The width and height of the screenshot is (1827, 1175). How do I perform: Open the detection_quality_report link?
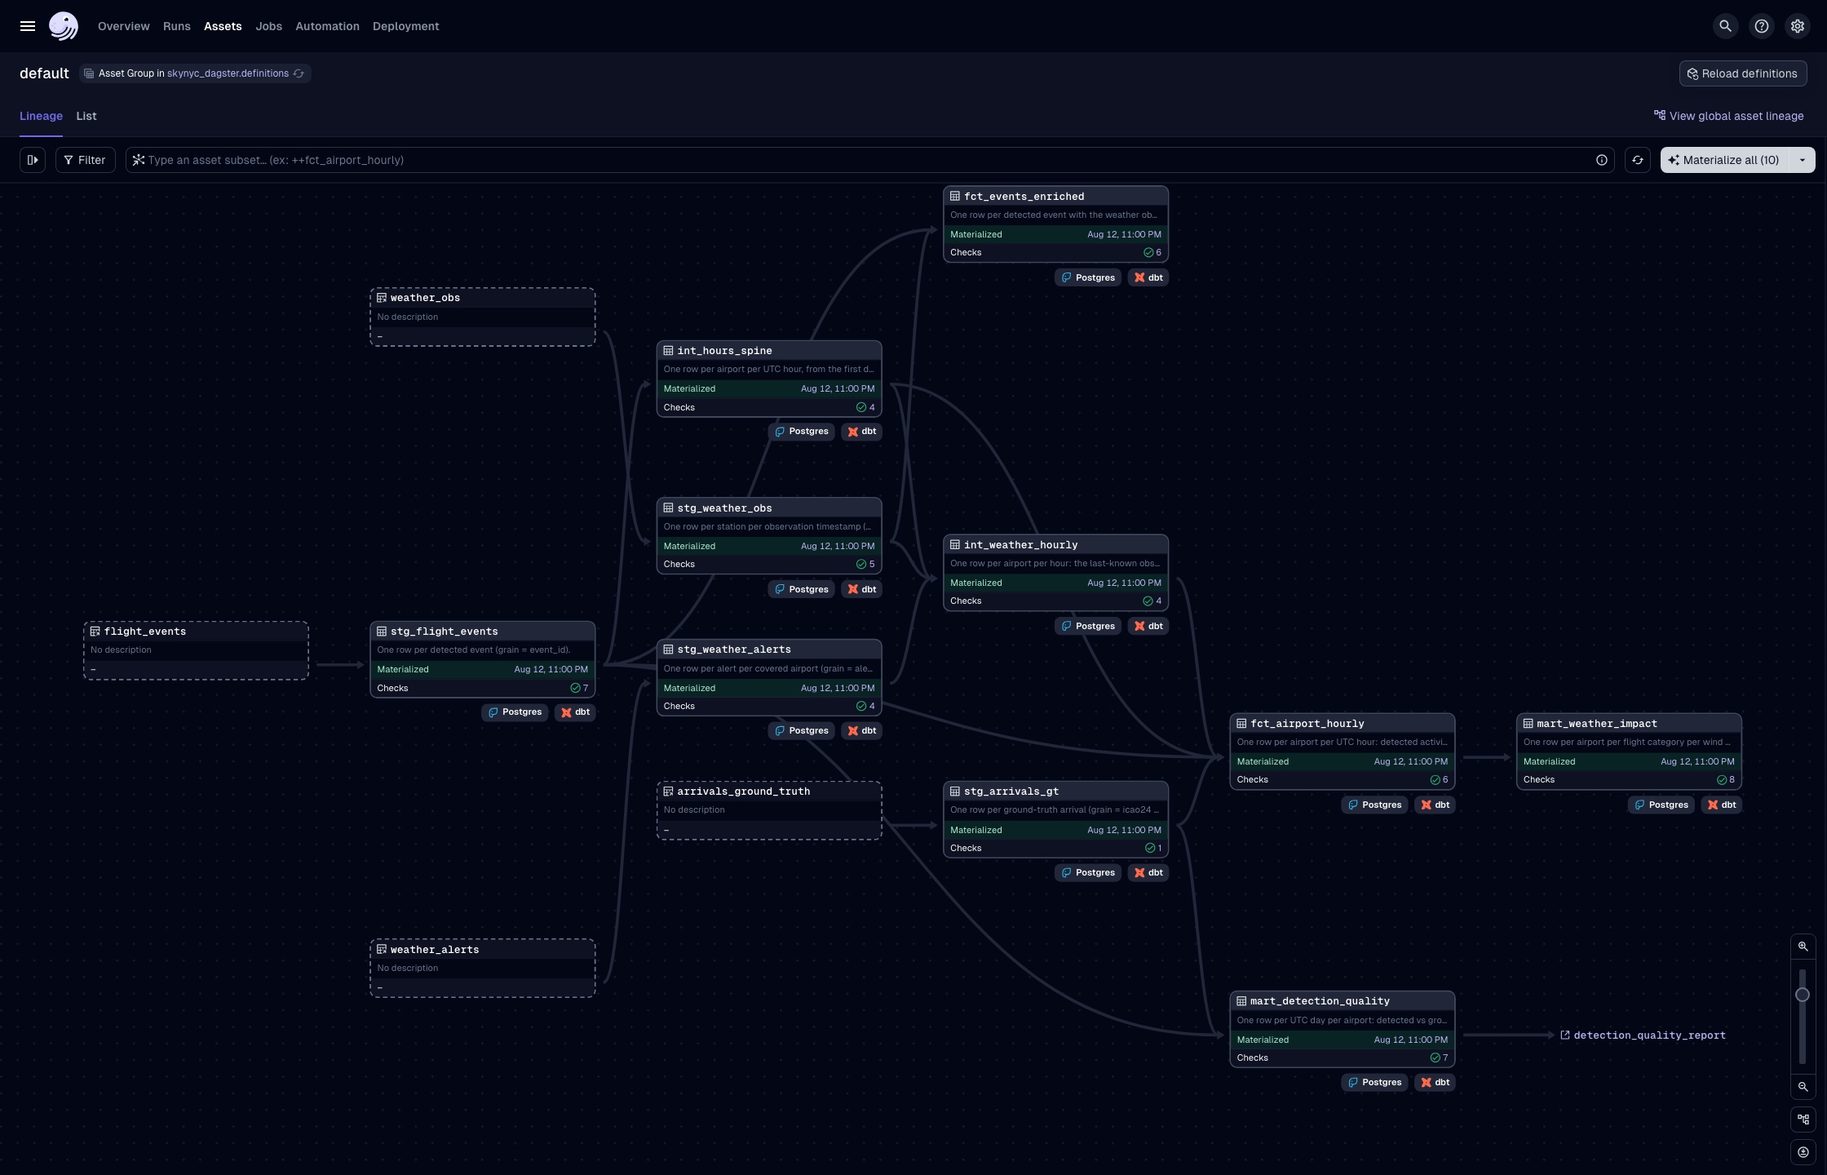point(1649,1035)
